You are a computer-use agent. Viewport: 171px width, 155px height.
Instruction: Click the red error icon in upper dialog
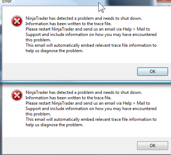[17, 21]
